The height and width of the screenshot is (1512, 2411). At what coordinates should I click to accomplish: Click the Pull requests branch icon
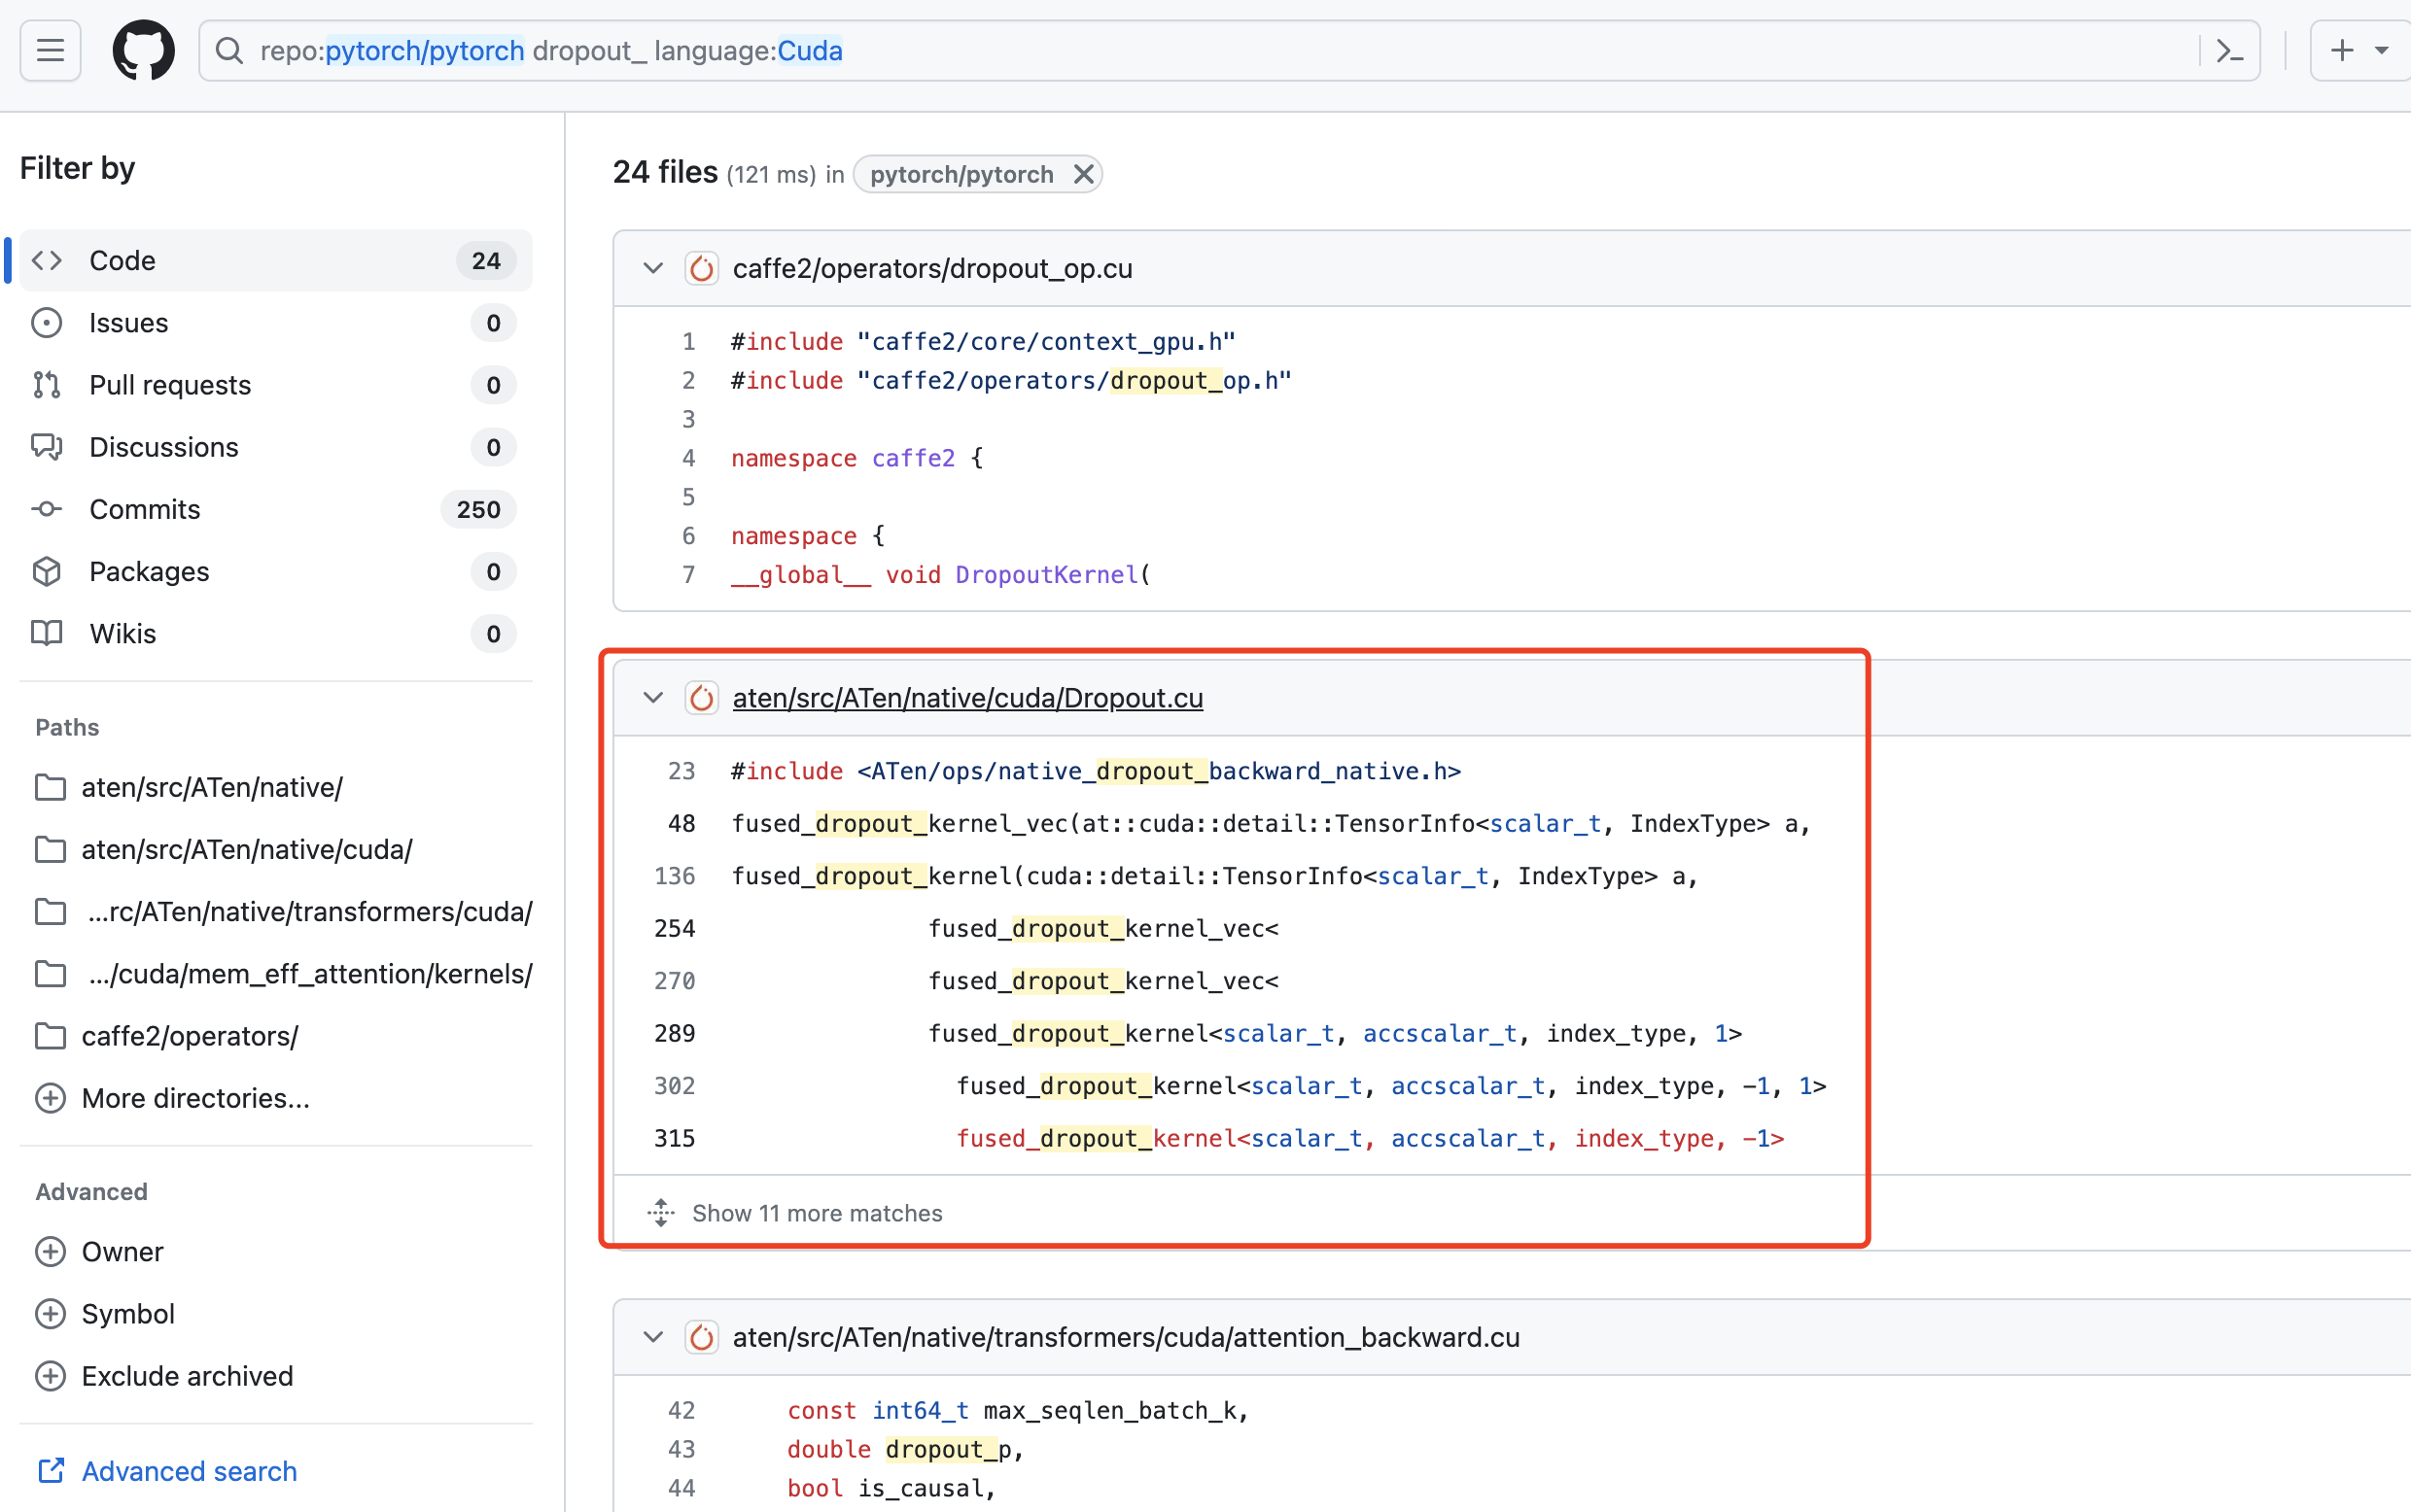[47, 384]
